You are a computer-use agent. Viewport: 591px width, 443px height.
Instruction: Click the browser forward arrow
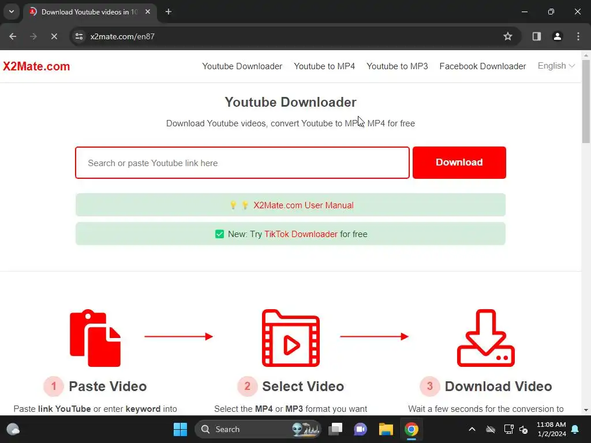tap(33, 36)
